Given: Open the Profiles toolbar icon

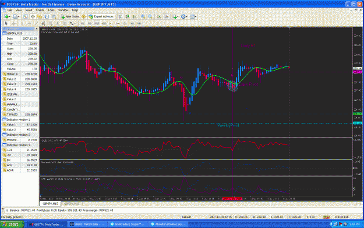Looking at the screenshot, I should (x=15, y=16).
